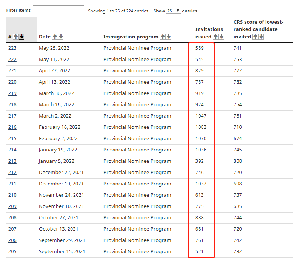The image size is (297, 260).
Task: Open the Show entries count dropdown
Action: 173,11
